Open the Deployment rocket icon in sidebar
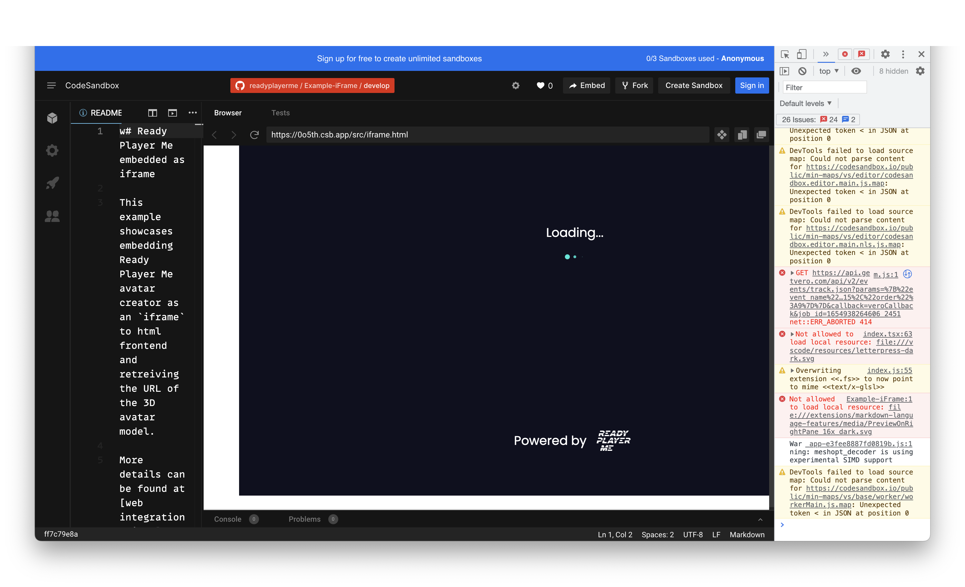The height and width of the screenshot is (587, 965). pos(52,183)
